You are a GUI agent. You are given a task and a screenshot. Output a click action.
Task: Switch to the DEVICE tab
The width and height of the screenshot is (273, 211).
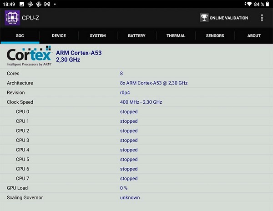click(x=59, y=36)
